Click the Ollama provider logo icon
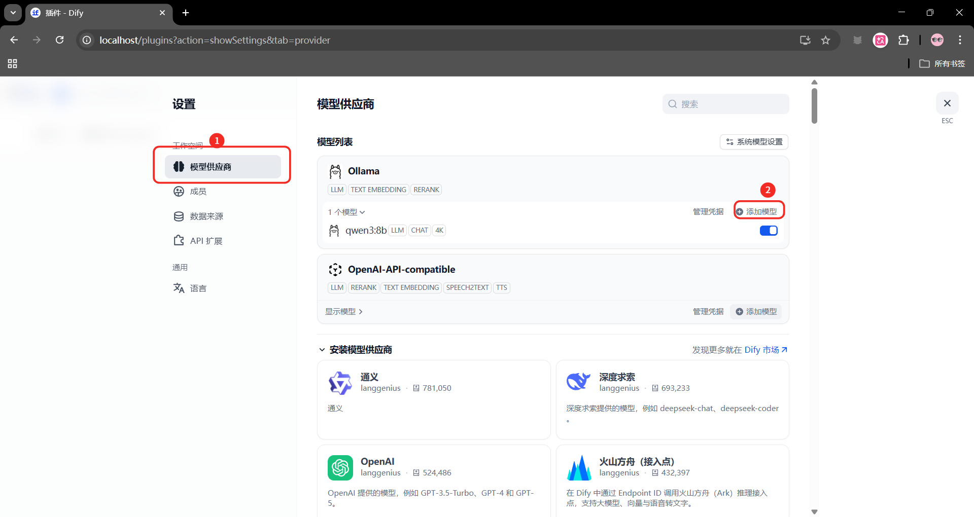The width and height of the screenshot is (974, 517). pyautogui.click(x=335, y=171)
